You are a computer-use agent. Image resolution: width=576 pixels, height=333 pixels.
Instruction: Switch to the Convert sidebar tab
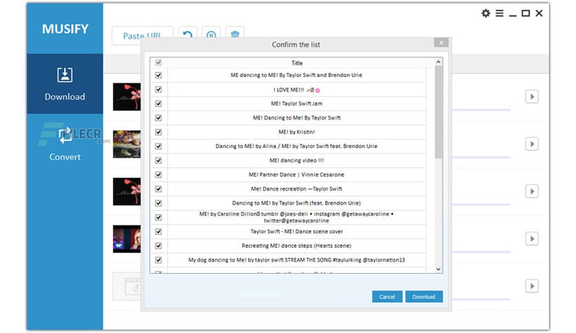pyautogui.click(x=65, y=144)
